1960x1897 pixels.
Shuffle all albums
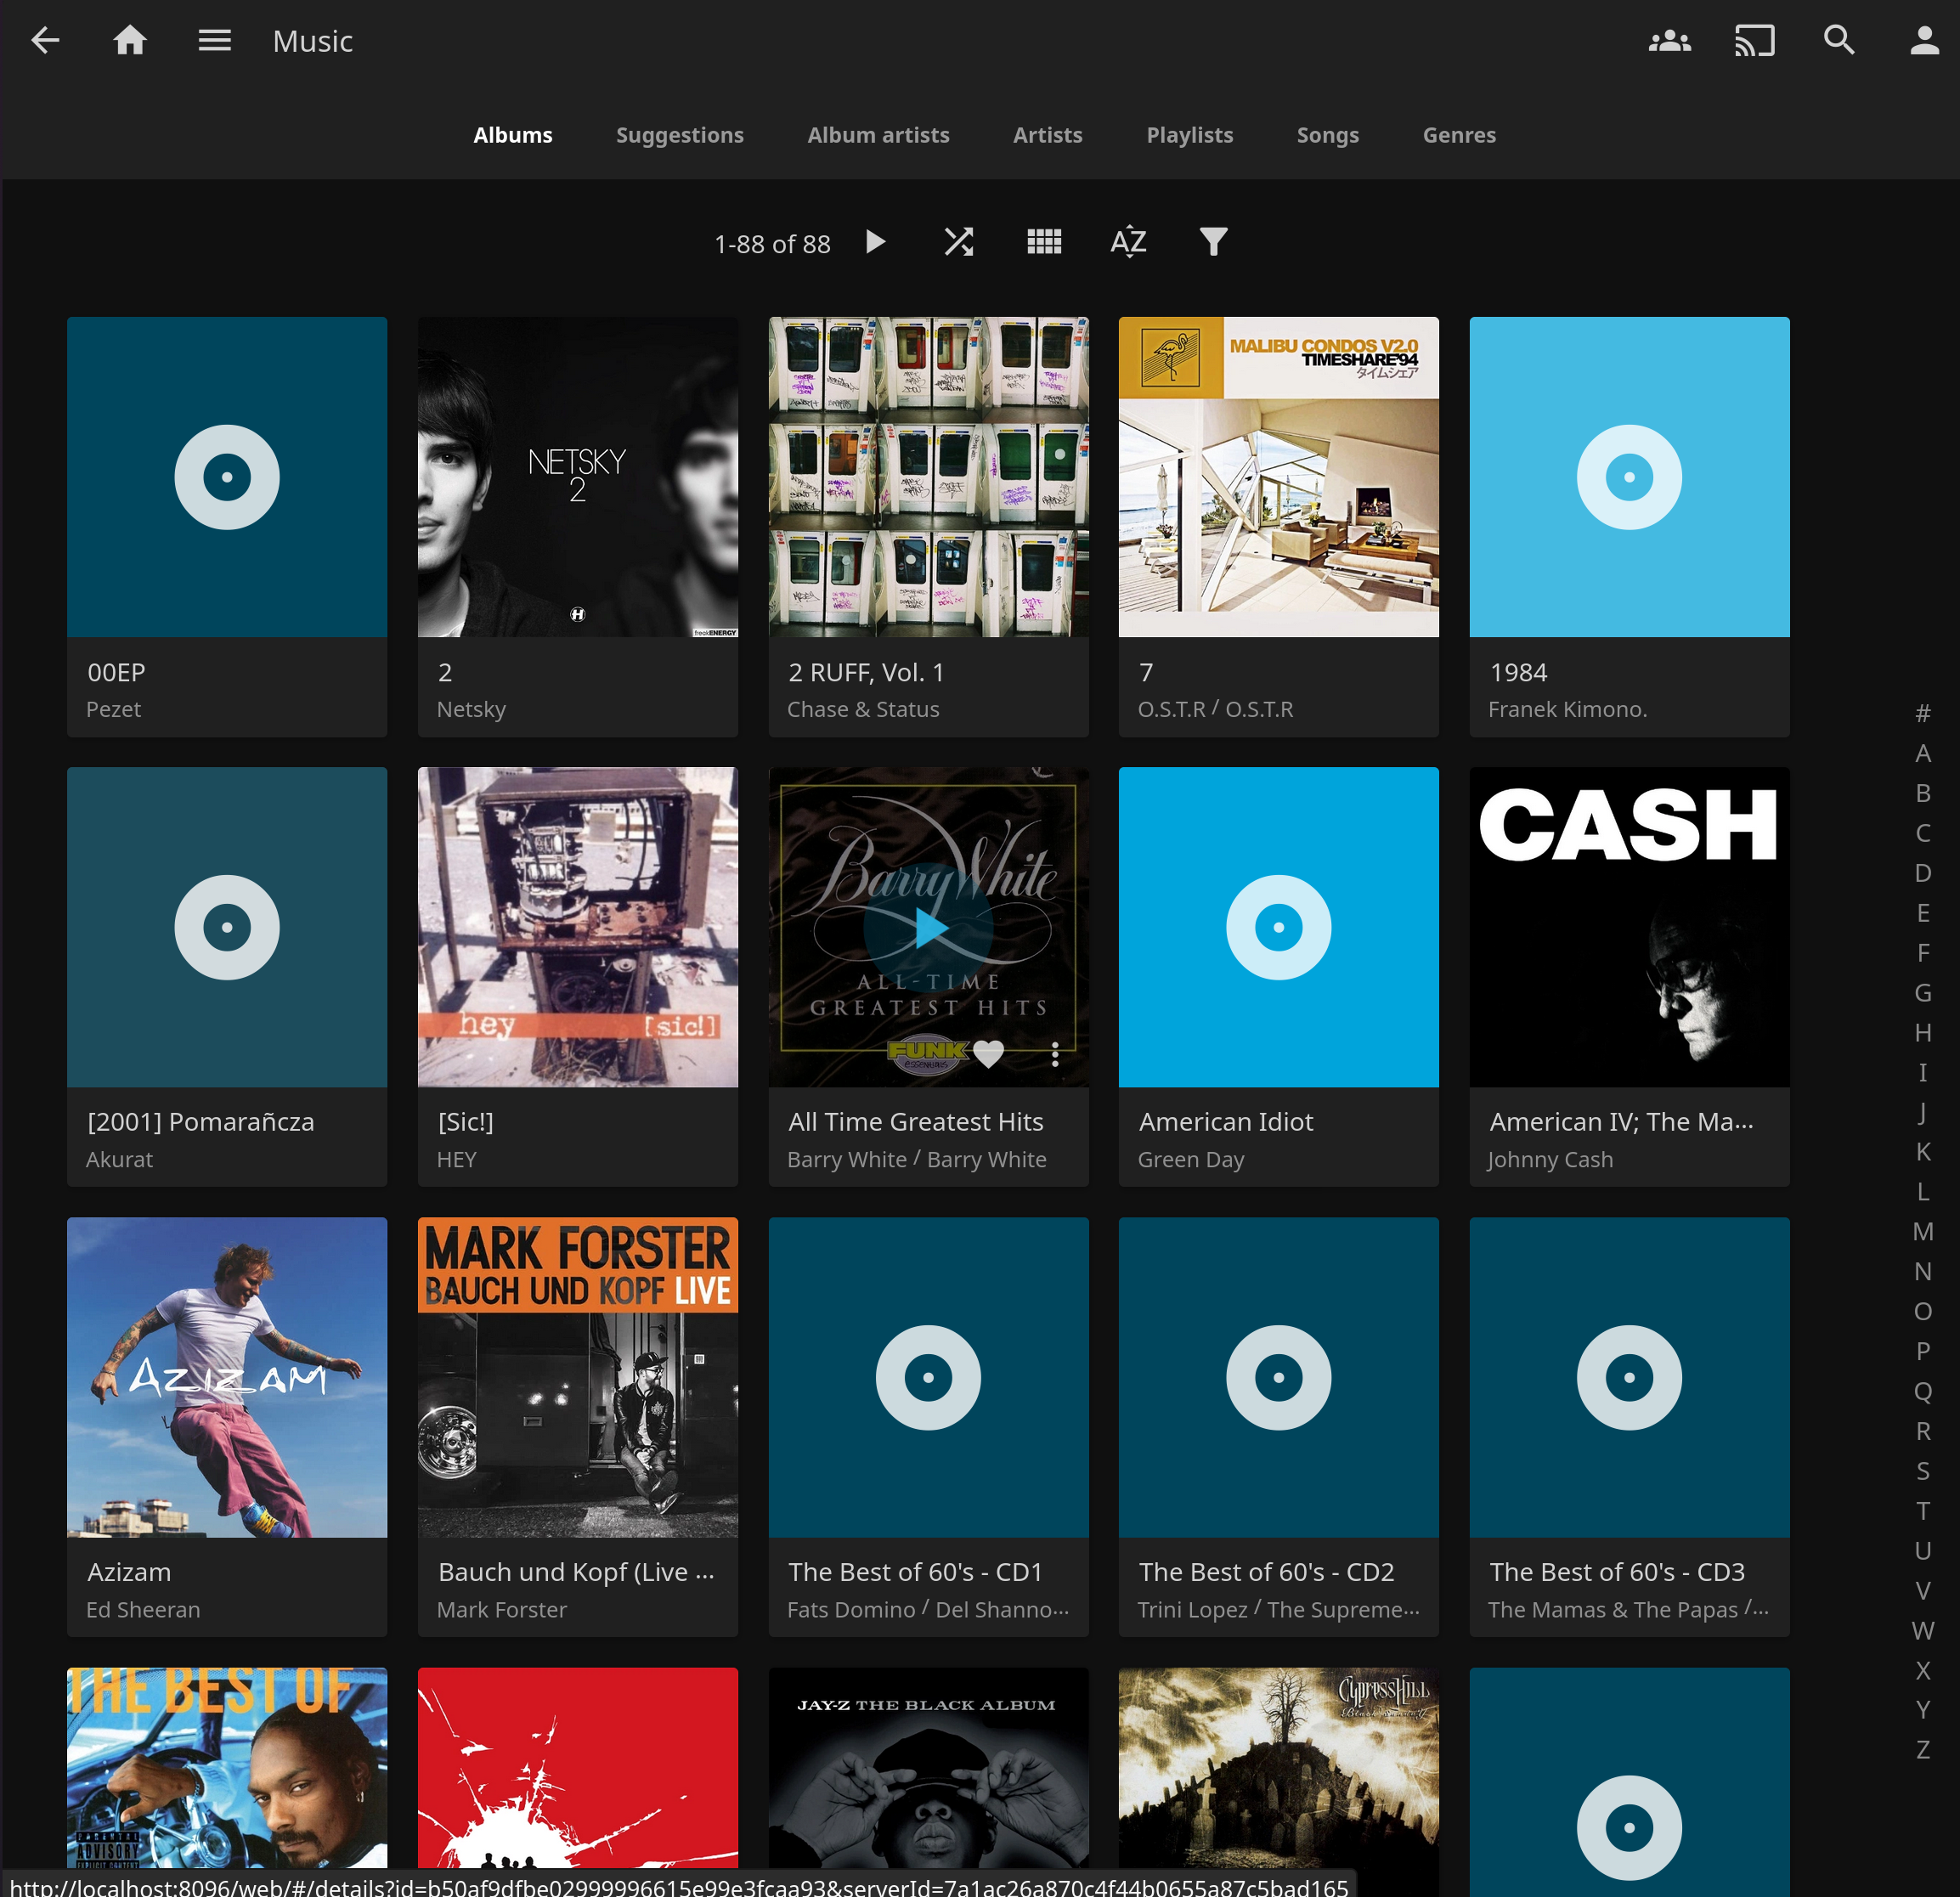[959, 242]
